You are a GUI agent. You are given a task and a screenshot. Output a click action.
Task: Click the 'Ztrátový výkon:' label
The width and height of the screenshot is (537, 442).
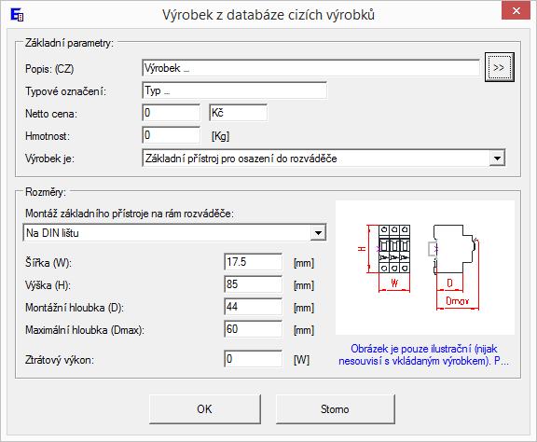click(x=60, y=360)
